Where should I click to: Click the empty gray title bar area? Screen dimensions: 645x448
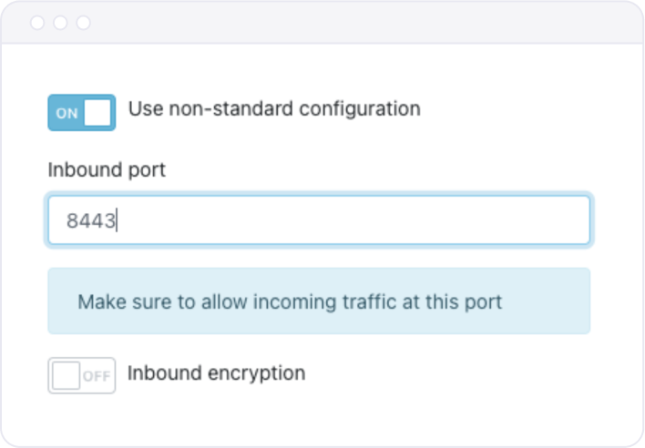[364, 23]
